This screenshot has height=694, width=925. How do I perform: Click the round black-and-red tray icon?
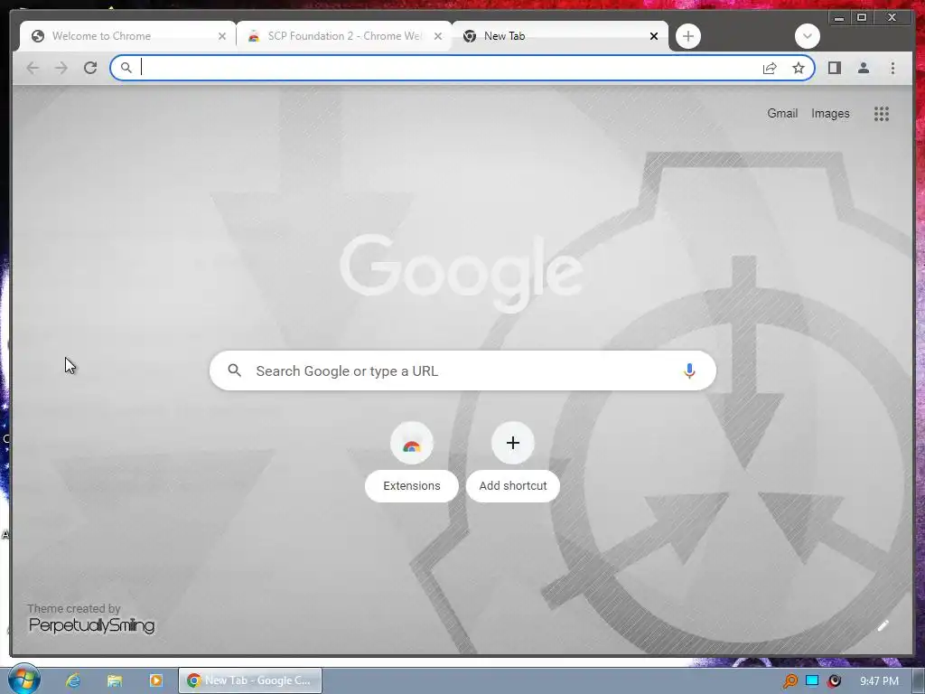point(834,681)
